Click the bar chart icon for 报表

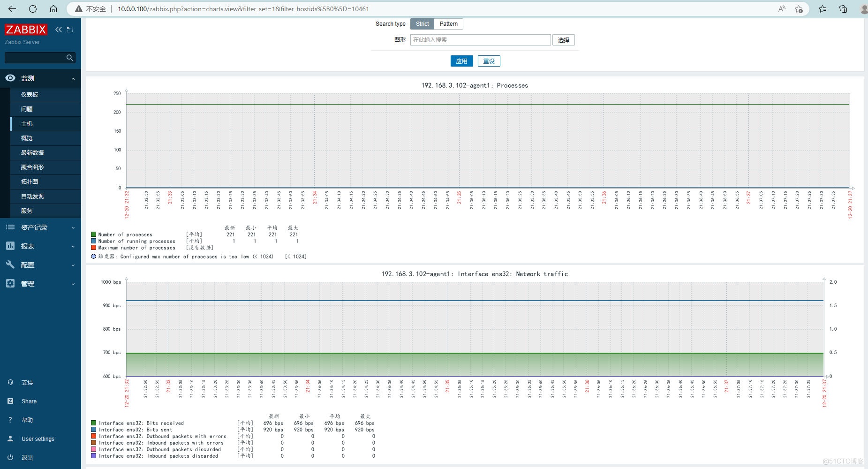tap(10, 246)
